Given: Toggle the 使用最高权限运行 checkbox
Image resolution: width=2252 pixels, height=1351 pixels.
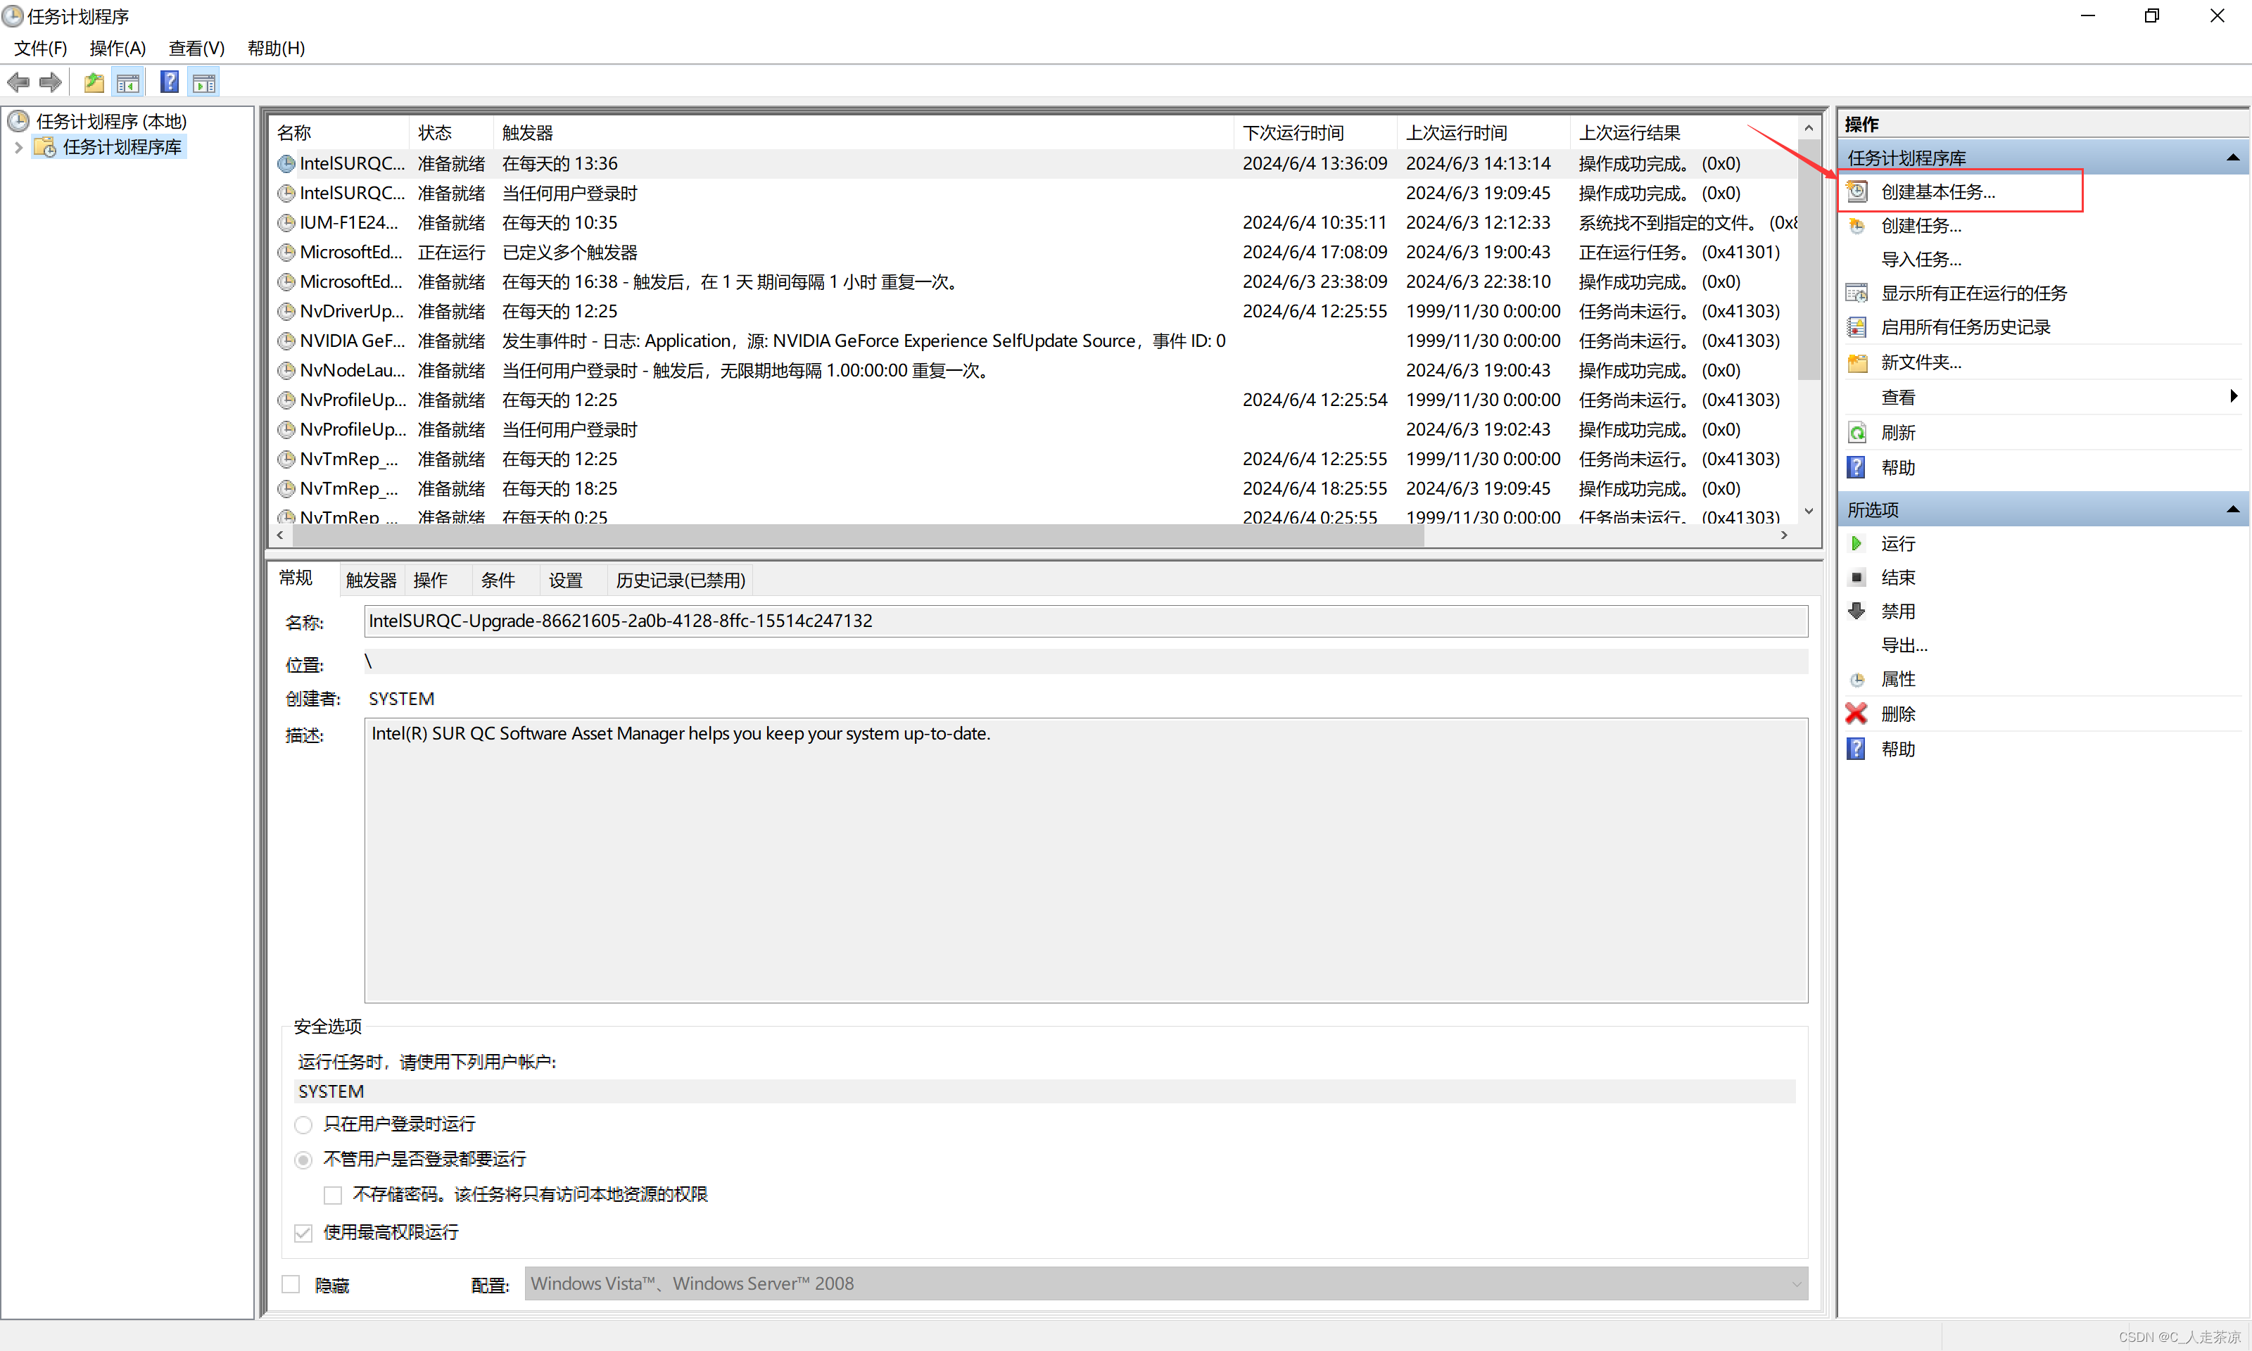Looking at the screenshot, I should [x=304, y=1233].
